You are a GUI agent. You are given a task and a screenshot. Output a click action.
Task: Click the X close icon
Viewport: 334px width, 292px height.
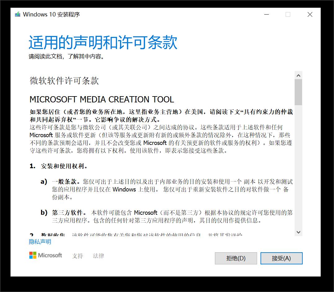(310, 14)
